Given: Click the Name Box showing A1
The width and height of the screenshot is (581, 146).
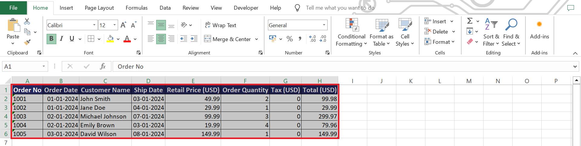Looking at the screenshot, I should (x=25, y=67).
